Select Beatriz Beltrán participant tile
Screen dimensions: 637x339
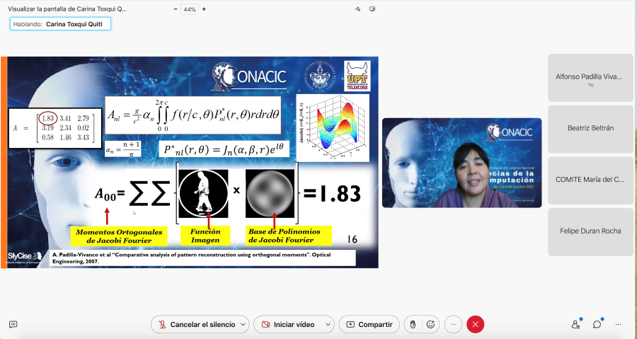pos(590,129)
